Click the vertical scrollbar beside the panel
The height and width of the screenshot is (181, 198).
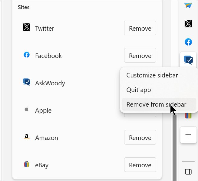tap(174, 146)
